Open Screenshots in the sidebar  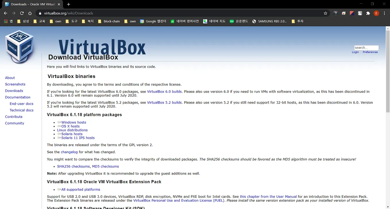15,84
